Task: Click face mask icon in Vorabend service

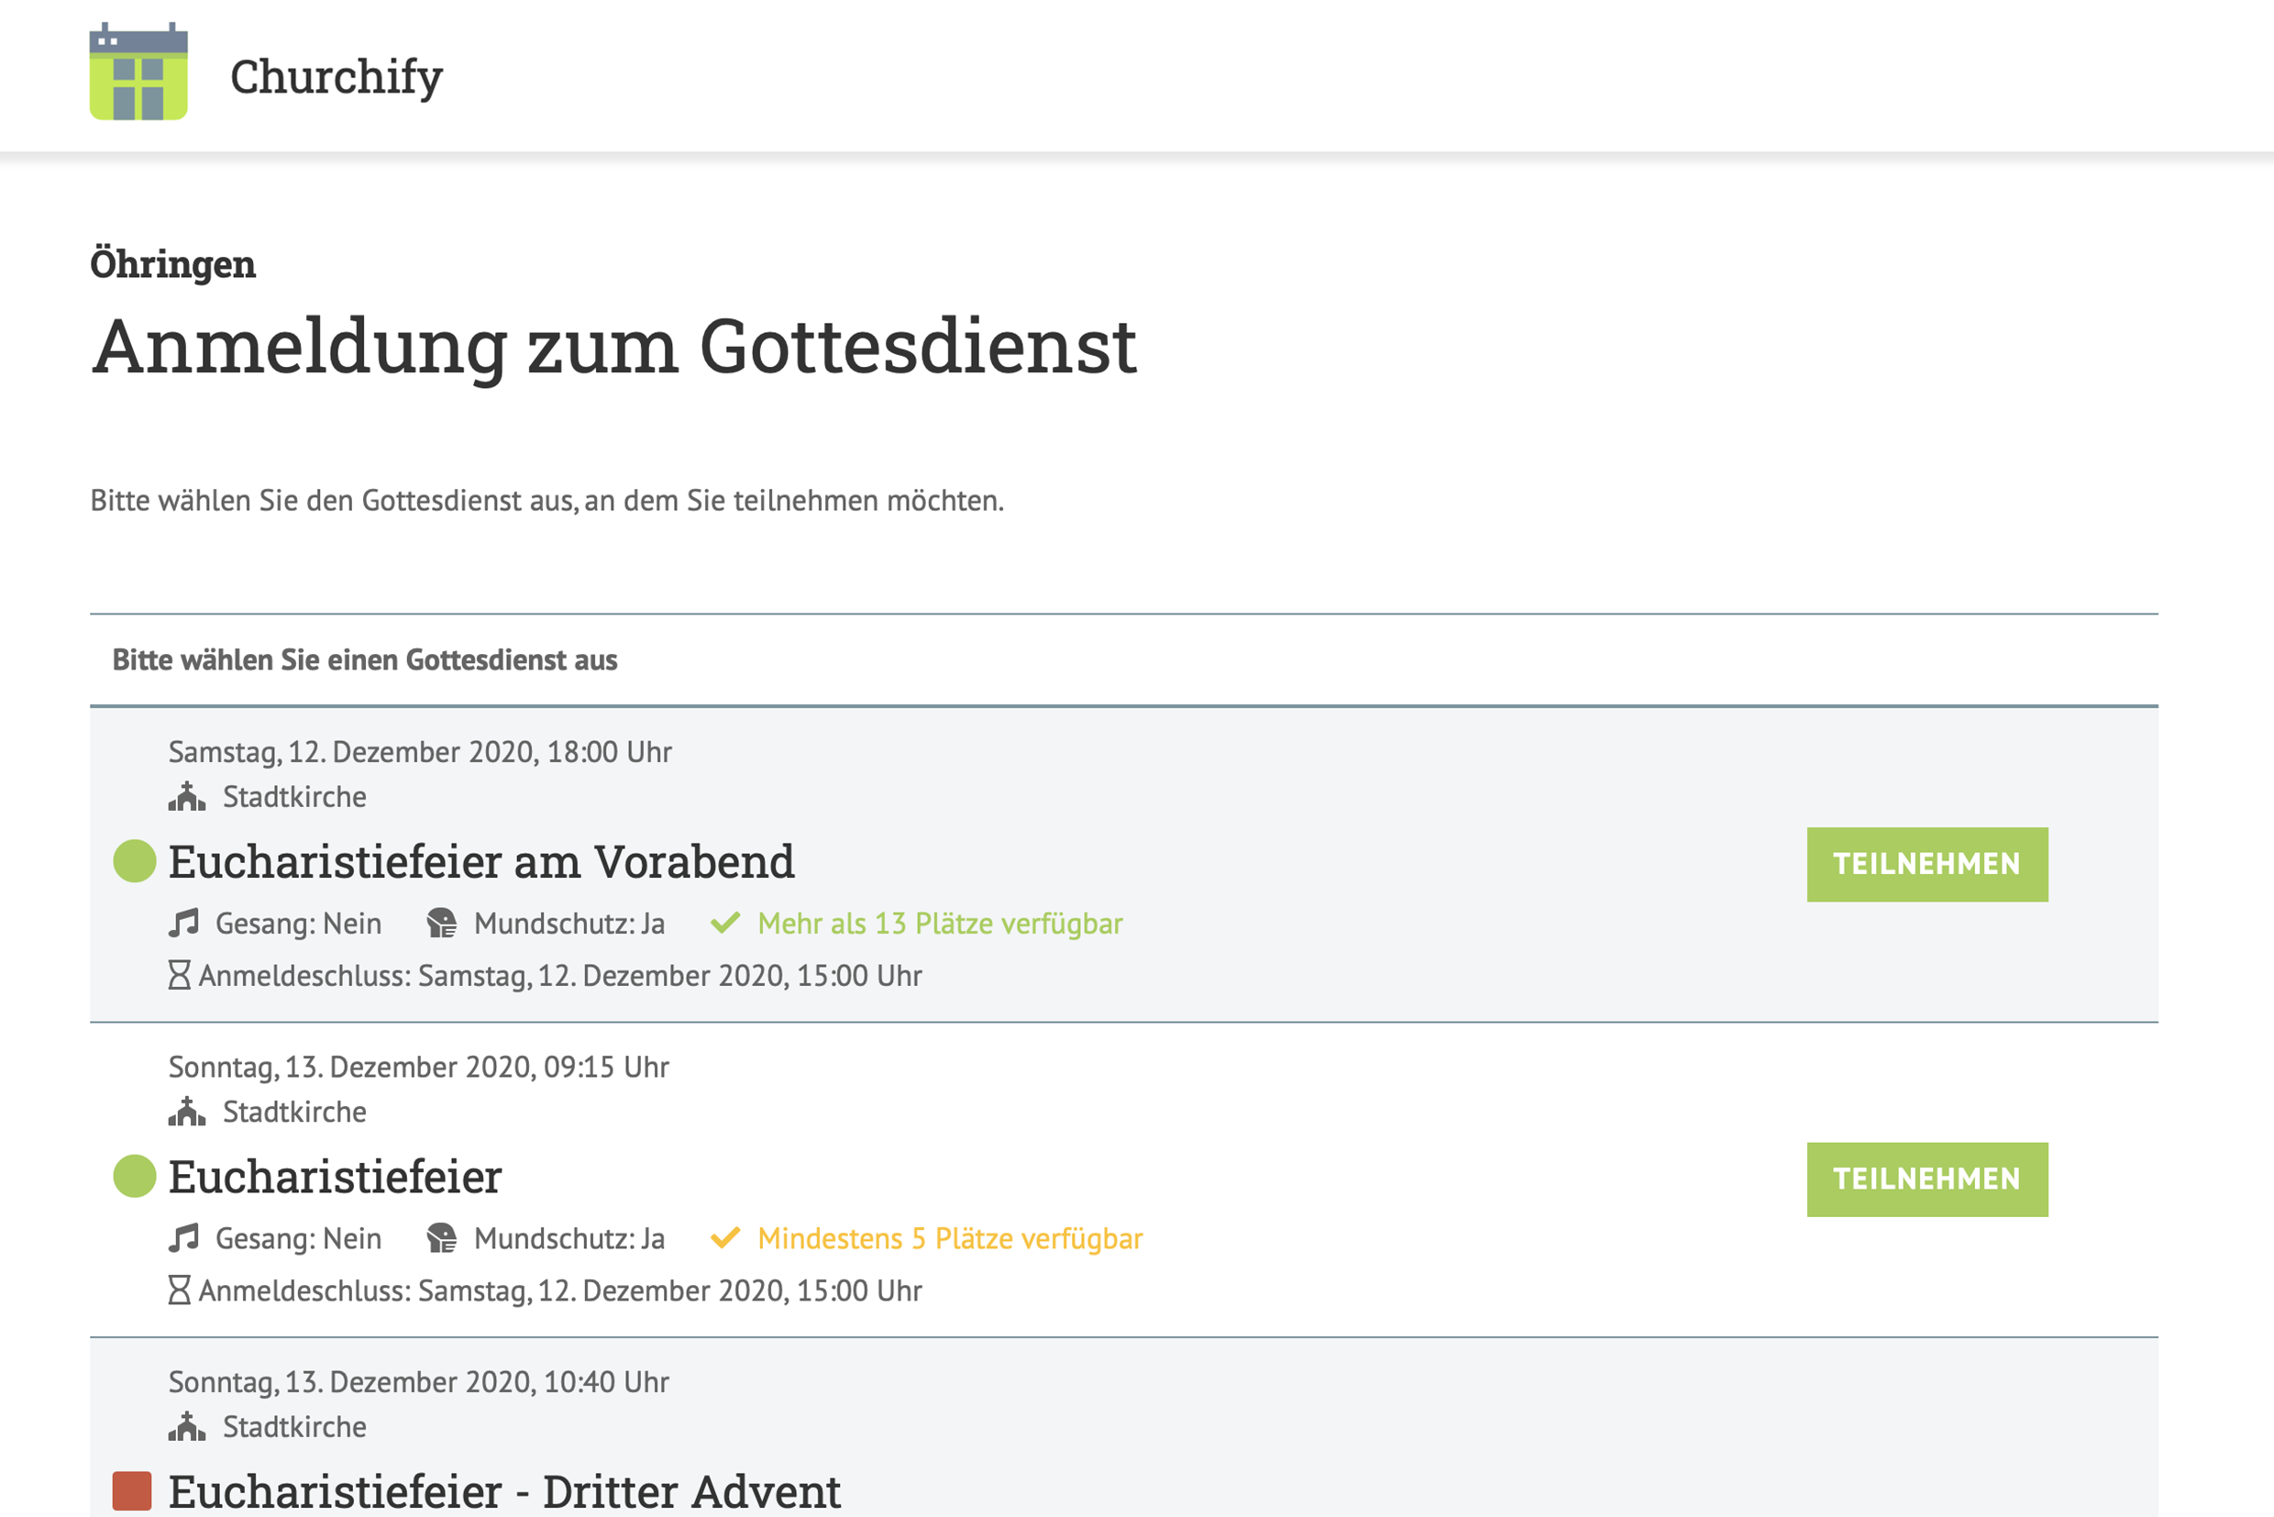Action: pos(442,923)
